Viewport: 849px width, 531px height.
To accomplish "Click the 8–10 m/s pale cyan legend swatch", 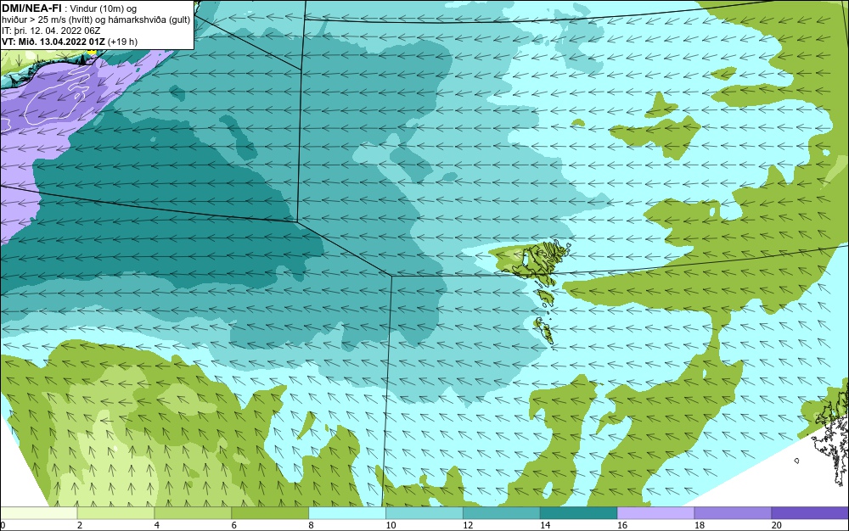I will tap(347, 513).
